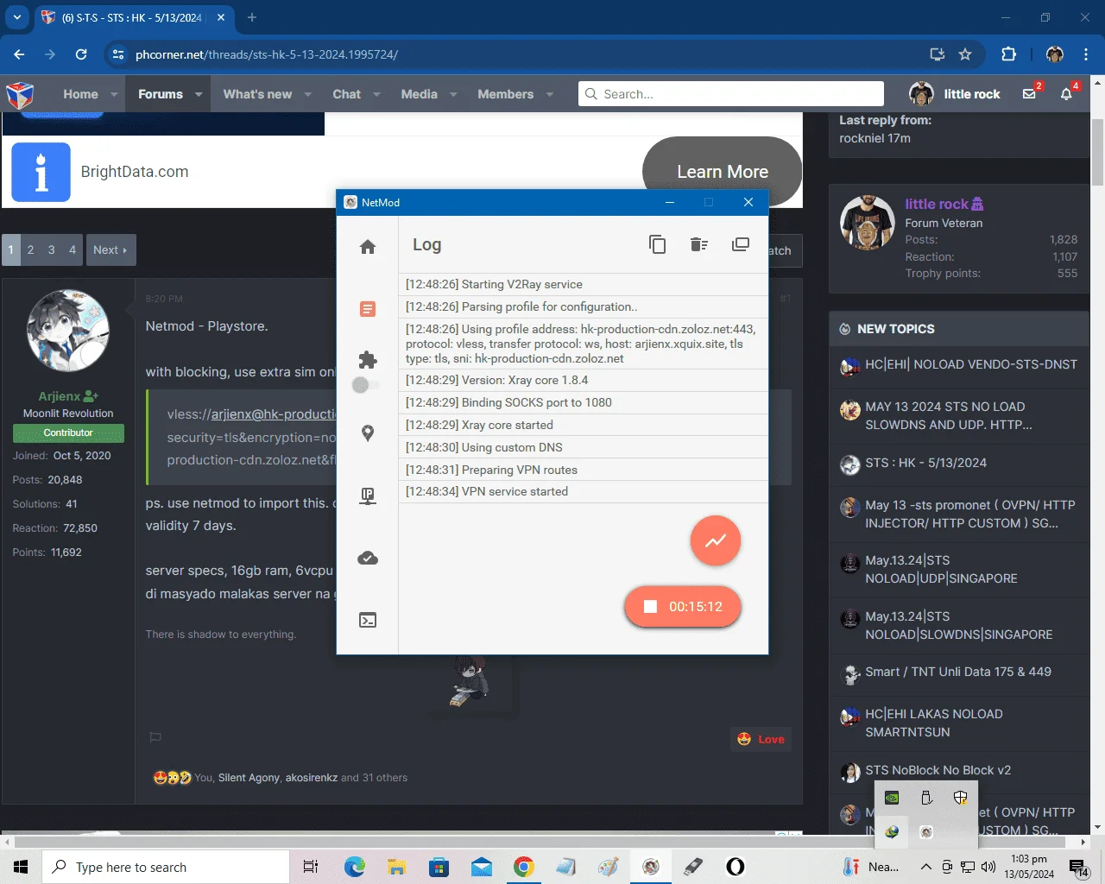Image resolution: width=1105 pixels, height=884 pixels.
Task: Stop the VPN using the 00:15:12 button
Action: [x=683, y=607]
